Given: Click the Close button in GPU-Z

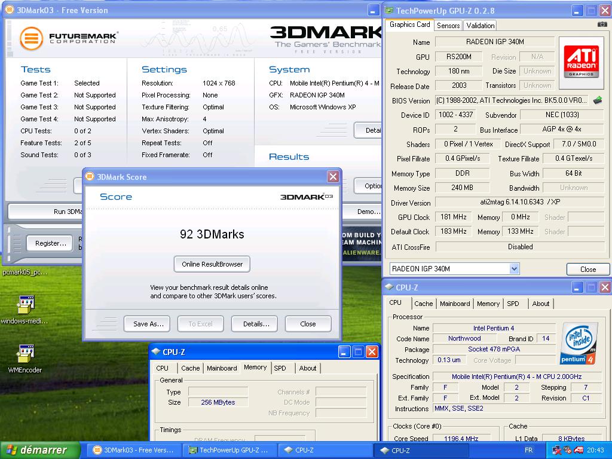Looking at the screenshot, I should tap(588, 270).
